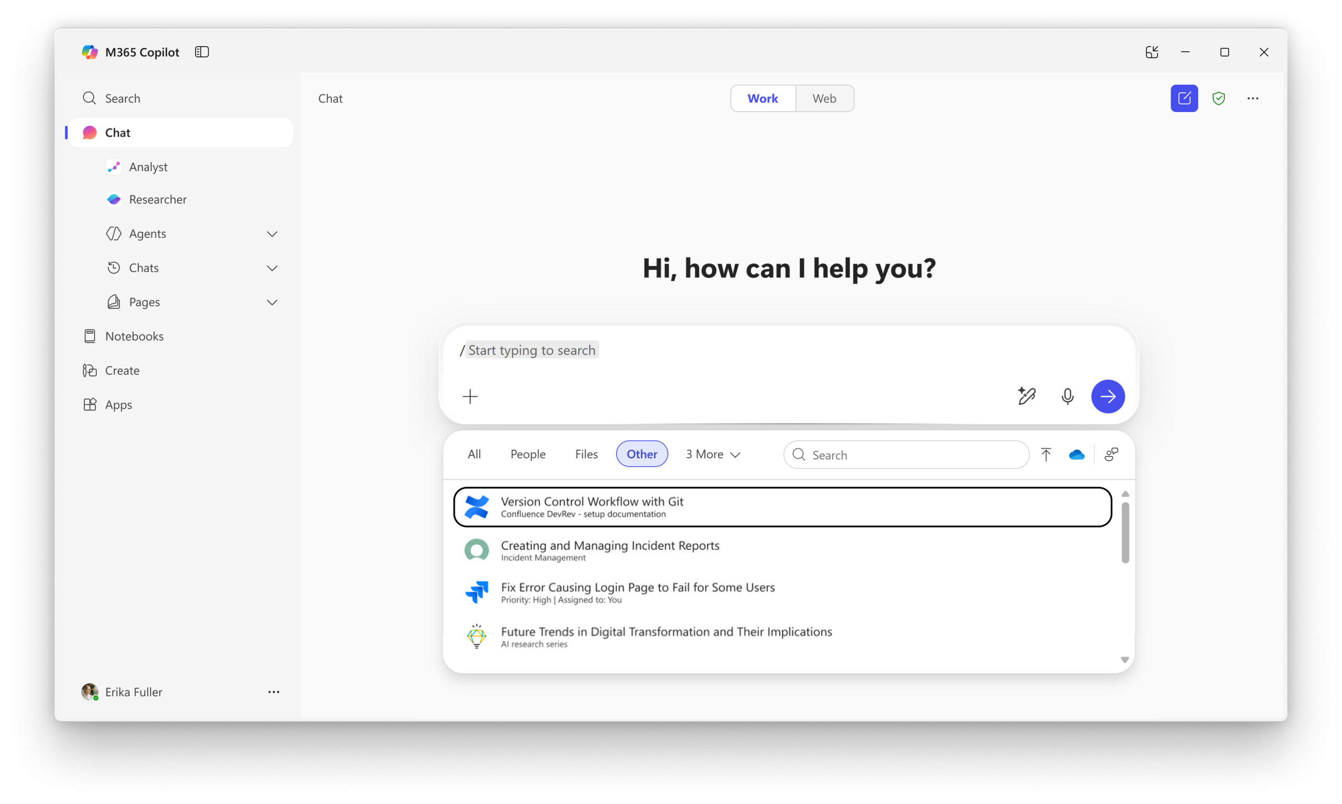The height and width of the screenshot is (804, 1342).
Task: Select Chat in the sidebar
Action: pos(180,133)
